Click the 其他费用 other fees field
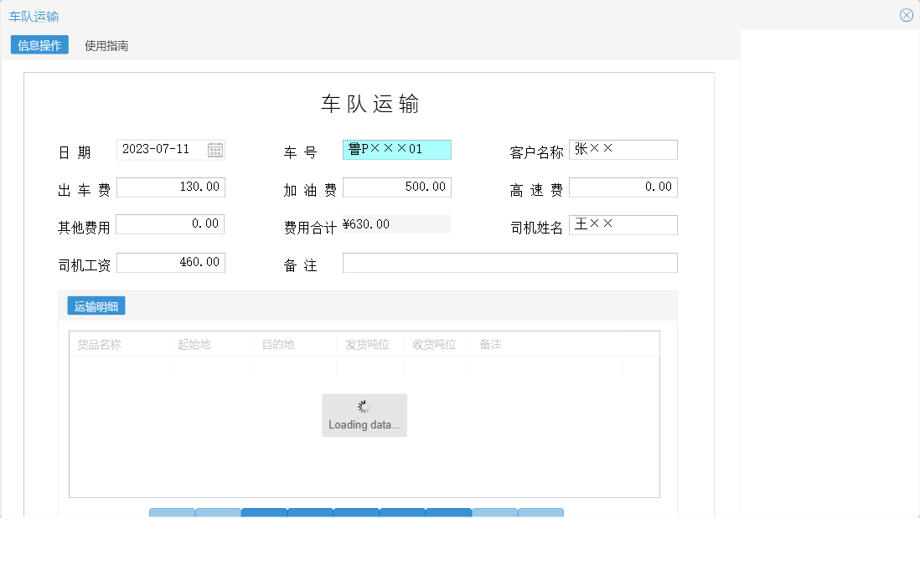920x575 pixels. [x=171, y=224]
